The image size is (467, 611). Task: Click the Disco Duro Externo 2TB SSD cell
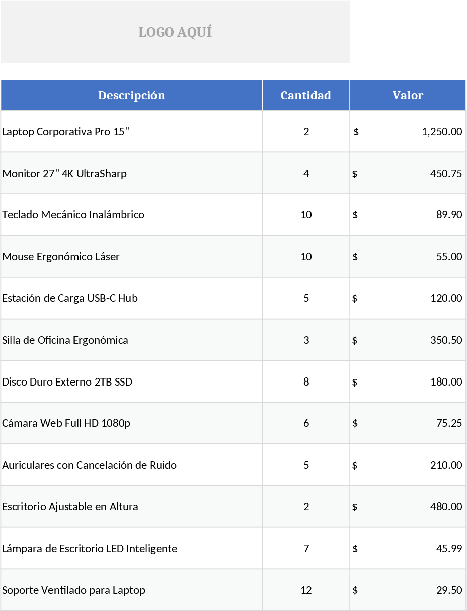point(67,382)
